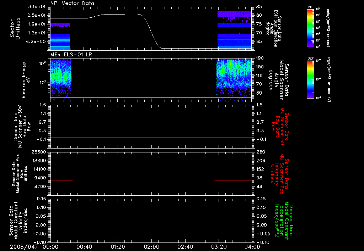Click the electron spectrogram block near 00:00
The width and height of the screenshot is (364, 251).
pyautogui.click(x=60, y=79)
